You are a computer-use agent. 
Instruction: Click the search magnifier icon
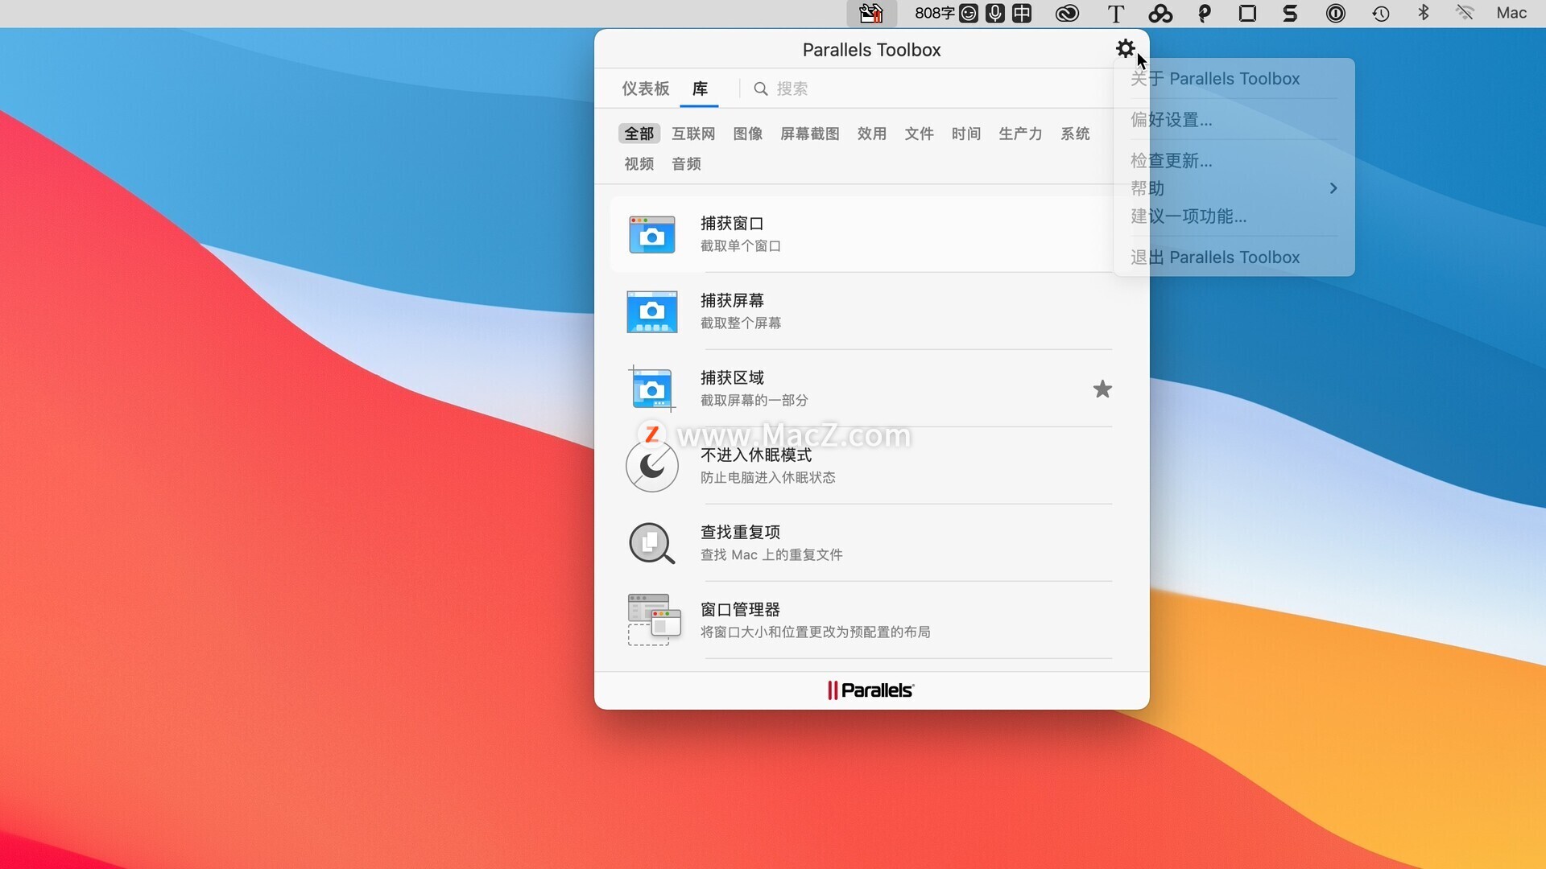(x=760, y=89)
